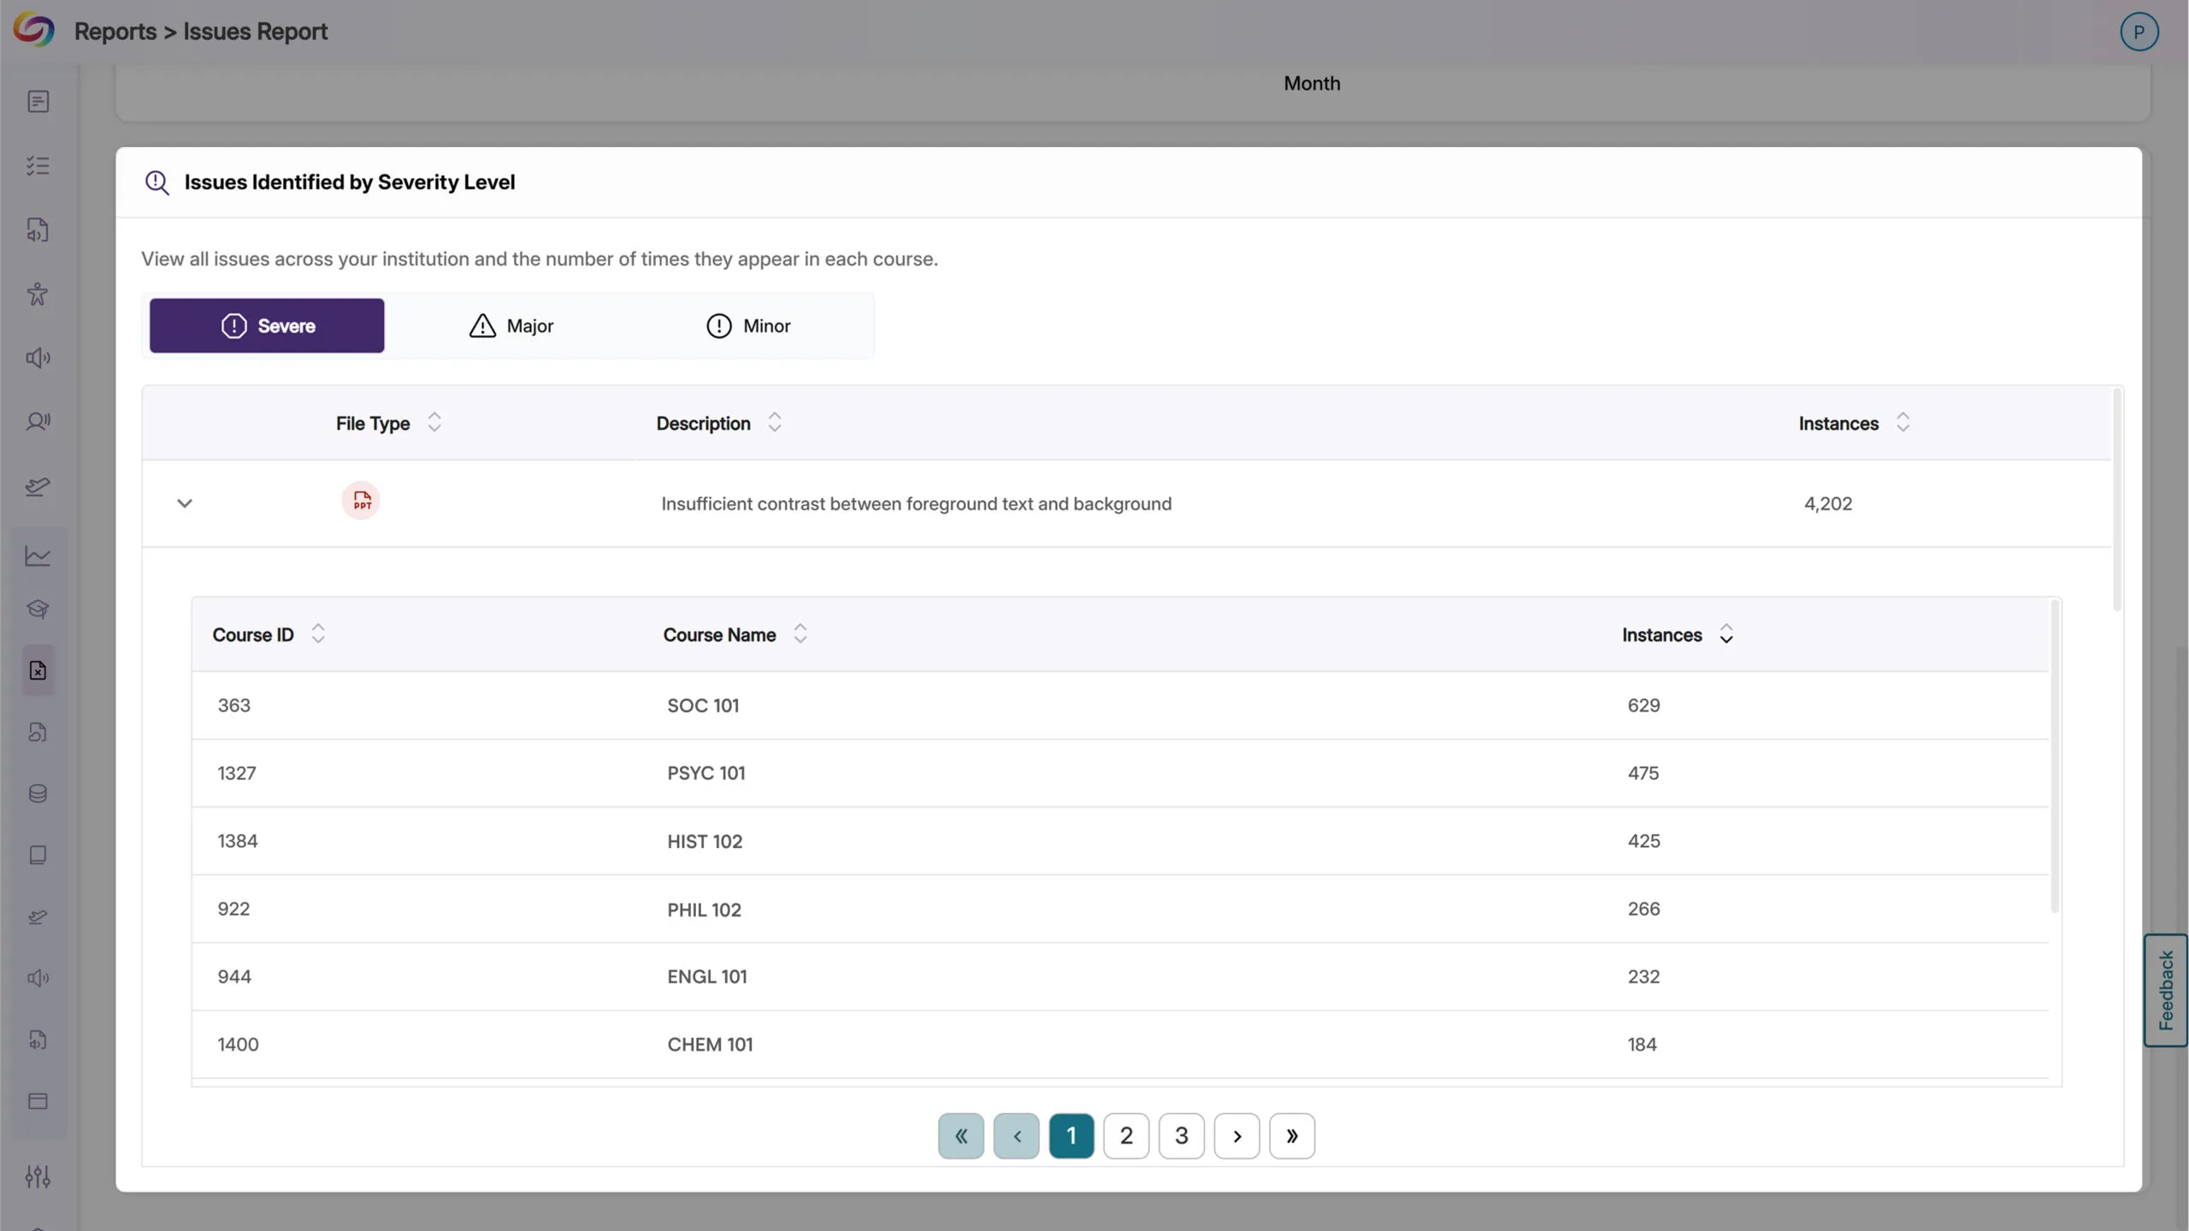This screenshot has height=1231, width=2189.
Task: Sort issues by Description column
Action: coord(775,422)
